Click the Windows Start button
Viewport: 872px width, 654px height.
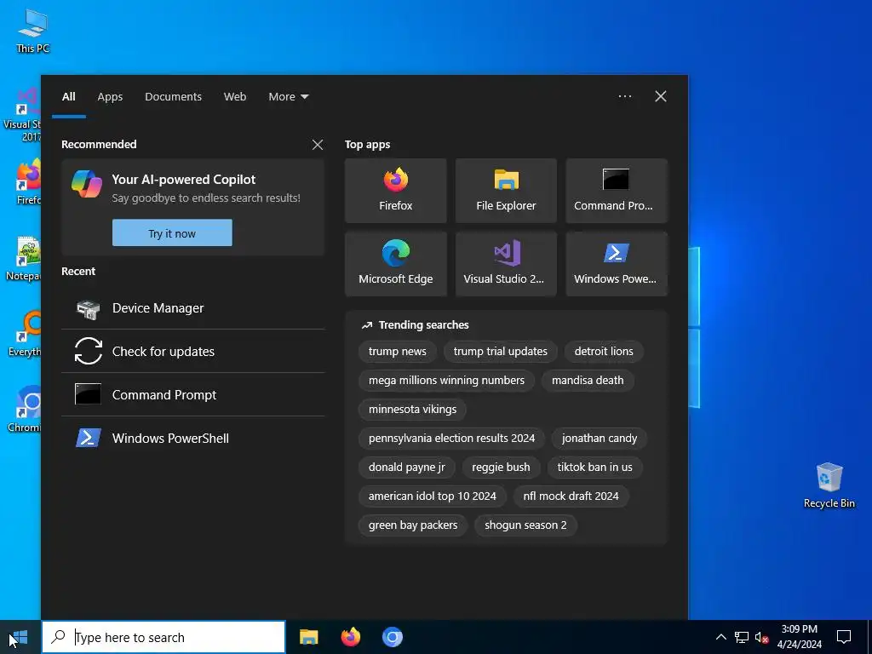(20, 637)
